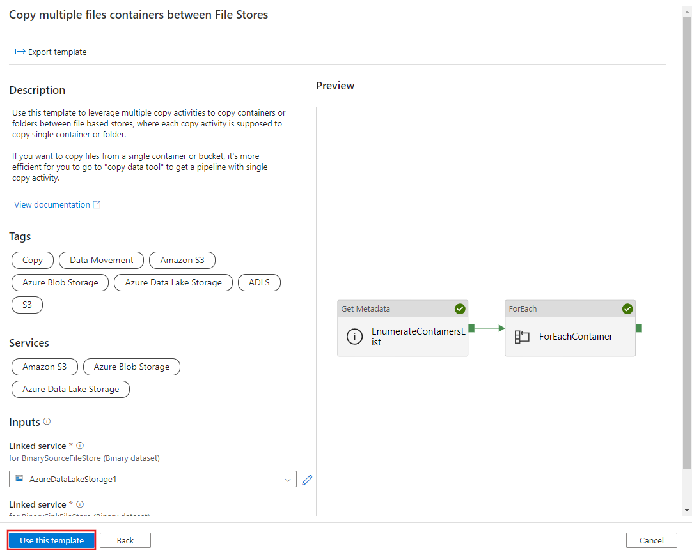This screenshot has height=553, width=692.
Task: Select the Azure Blob Storage service chip
Action: tap(132, 367)
